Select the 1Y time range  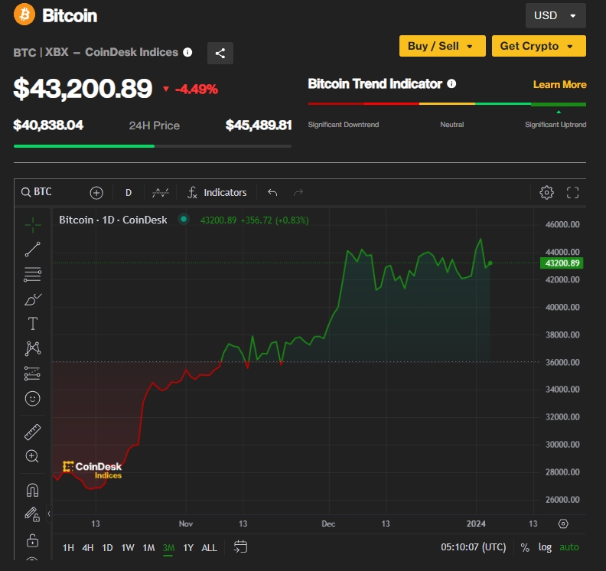(x=188, y=548)
